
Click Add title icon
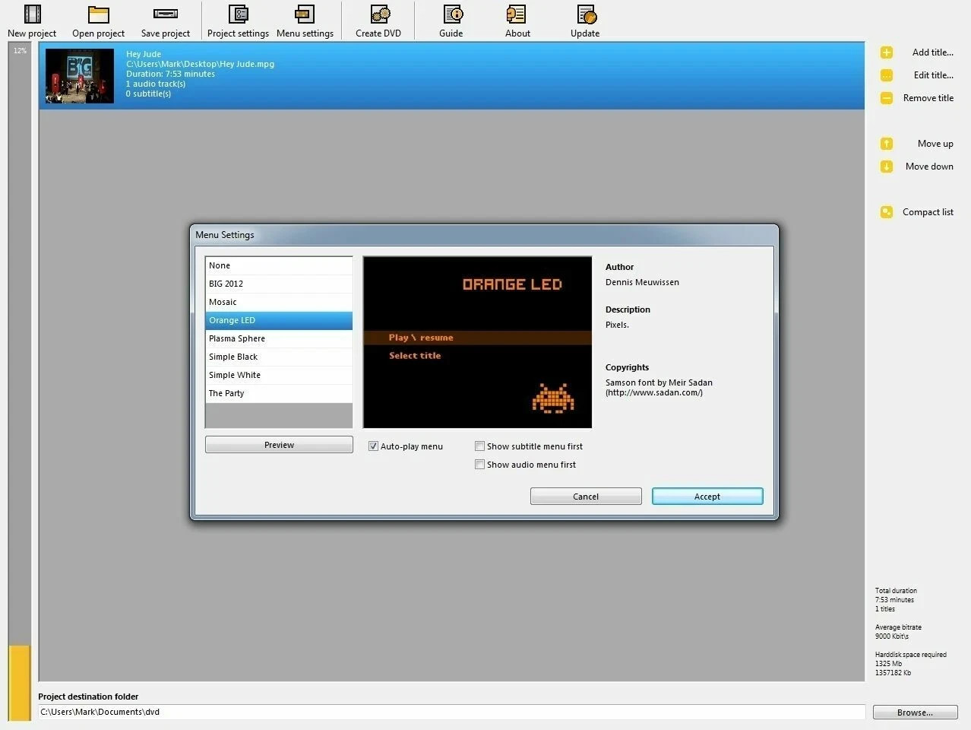click(x=886, y=52)
